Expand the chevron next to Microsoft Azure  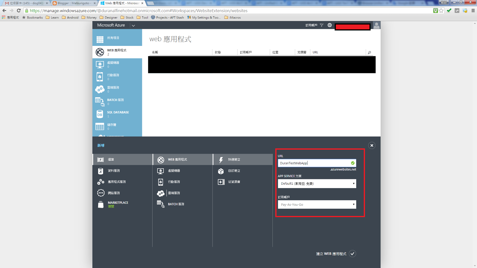(133, 25)
